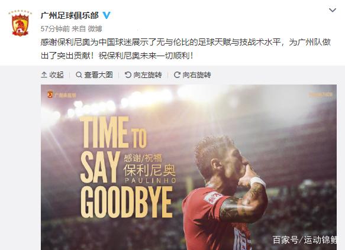345x250 pixels.
Task: Click the upward arrow collapse icon
Action: tap(44, 75)
